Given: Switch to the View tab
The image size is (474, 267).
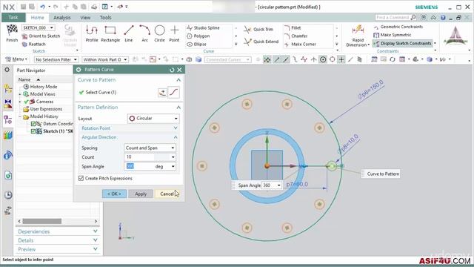Looking at the screenshot, I should click(85, 18).
